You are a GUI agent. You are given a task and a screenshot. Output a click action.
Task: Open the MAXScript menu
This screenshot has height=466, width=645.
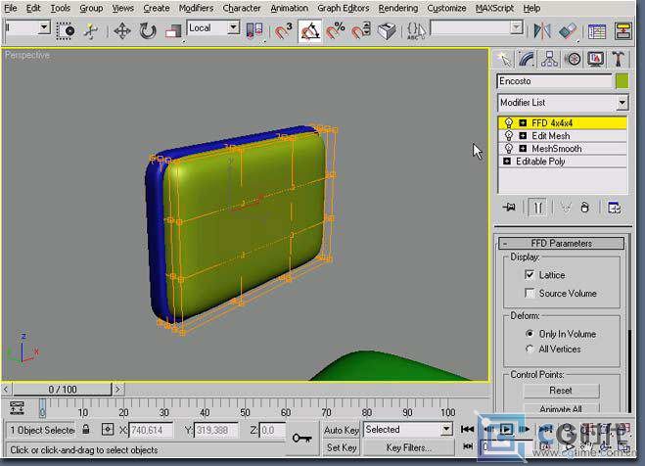coord(494,8)
